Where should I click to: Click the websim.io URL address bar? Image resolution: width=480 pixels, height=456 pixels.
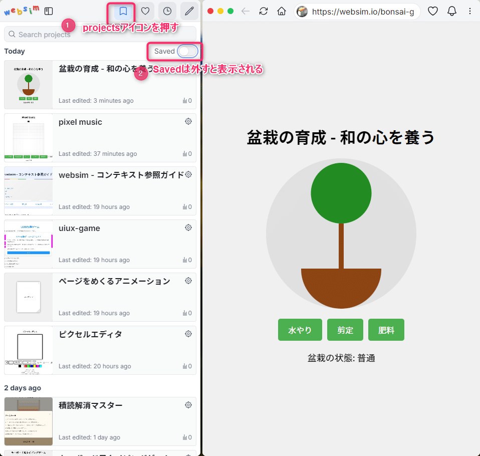(x=357, y=12)
